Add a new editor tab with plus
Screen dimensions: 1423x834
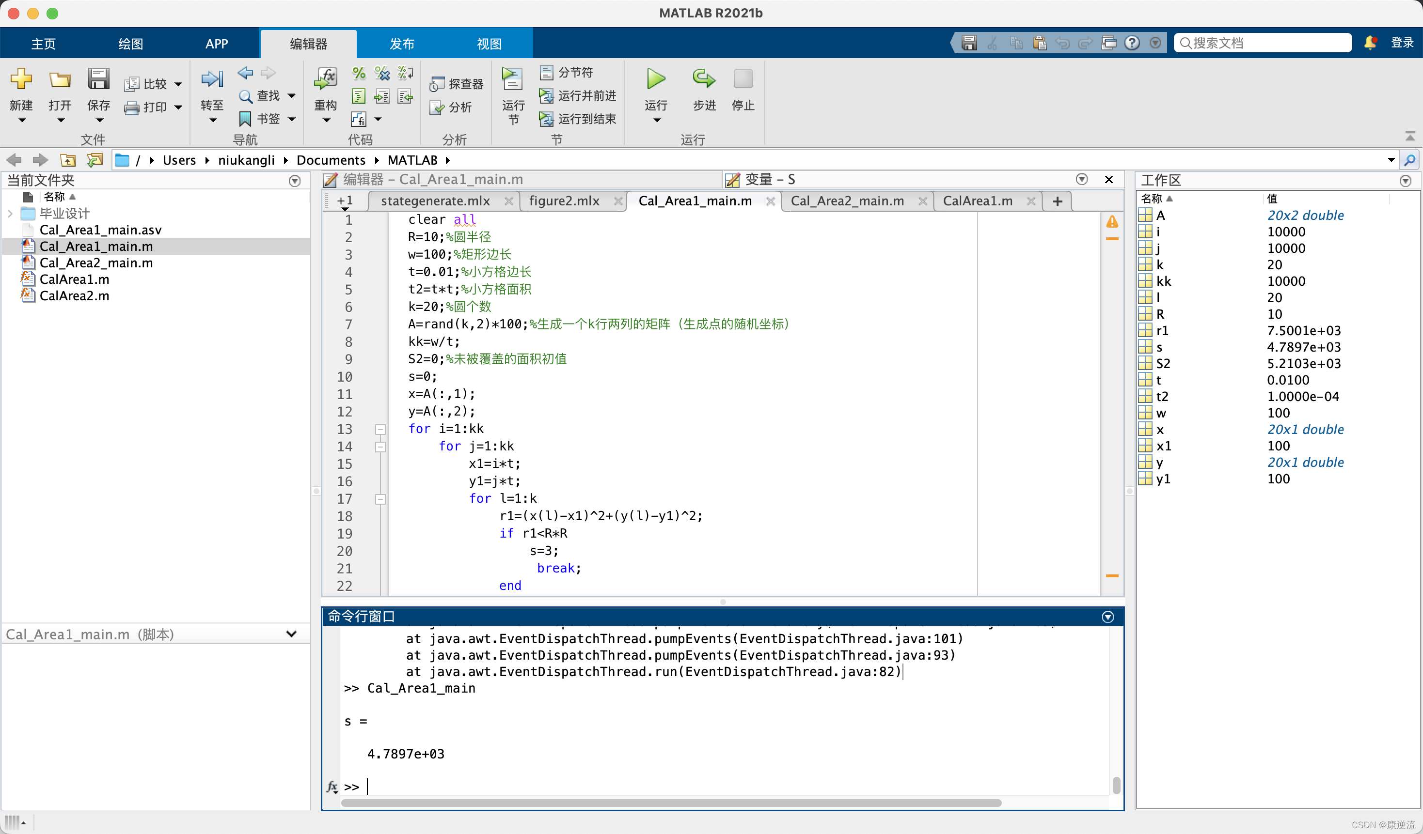1058,201
